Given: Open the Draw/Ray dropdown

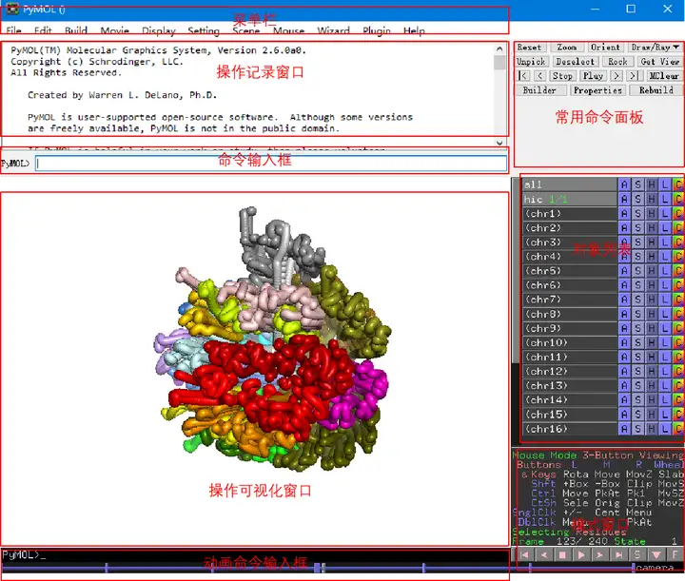Looking at the screenshot, I should point(655,48).
